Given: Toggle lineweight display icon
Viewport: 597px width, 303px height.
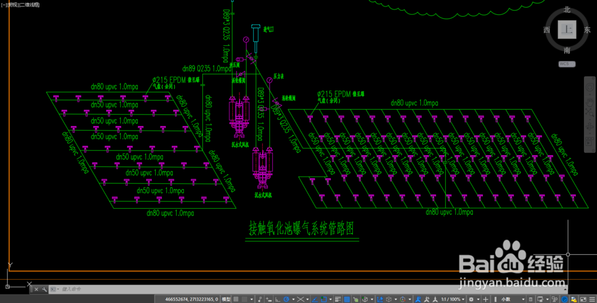Looking at the screenshot, I should pyautogui.click(x=338, y=299).
